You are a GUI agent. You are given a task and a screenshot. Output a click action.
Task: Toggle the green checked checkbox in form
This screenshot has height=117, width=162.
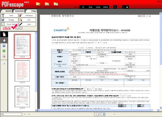[x=55, y=64]
